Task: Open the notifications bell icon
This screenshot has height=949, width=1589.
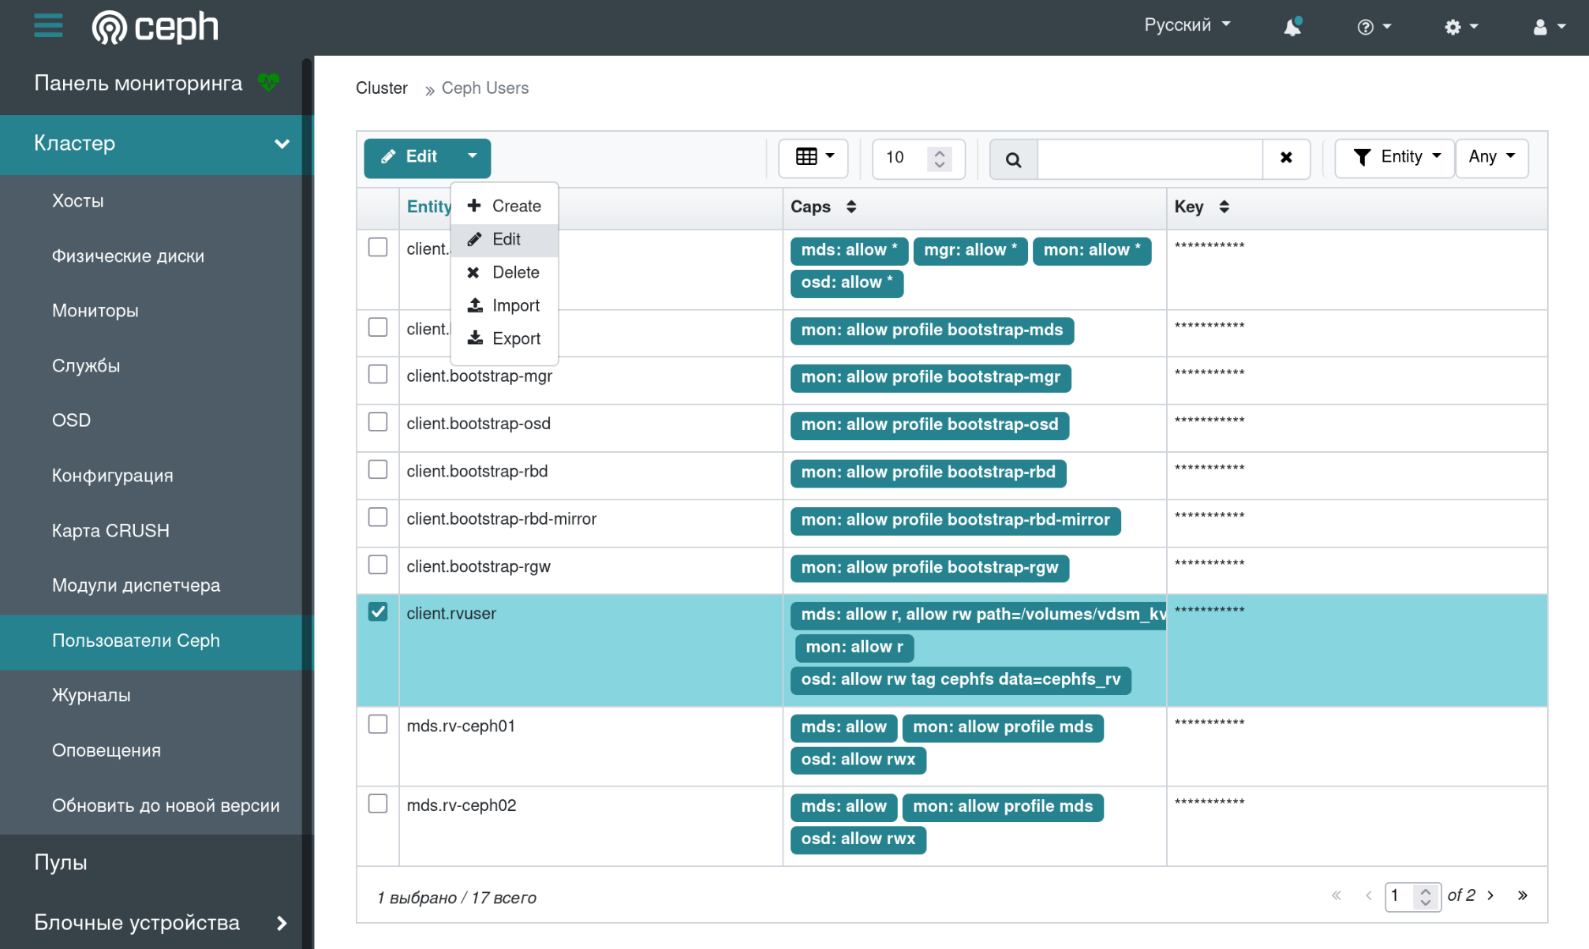Action: (x=1292, y=27)
